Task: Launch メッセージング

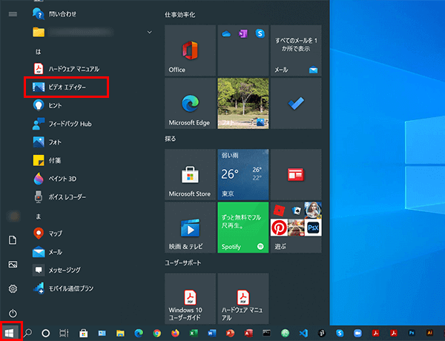Action: click(x=57, y=270)
